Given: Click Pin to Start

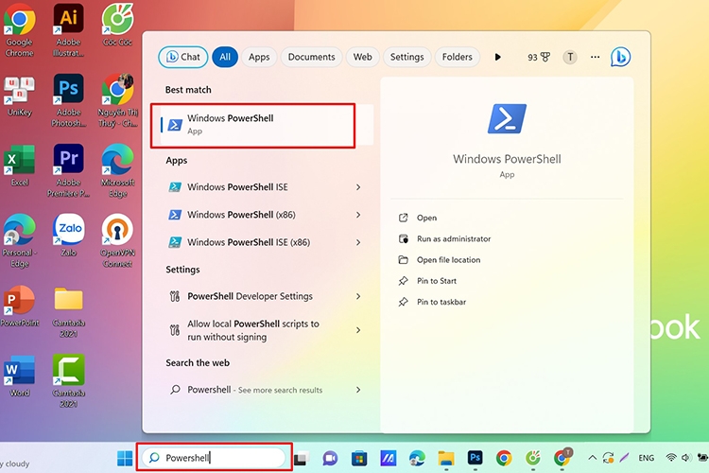Looking at the screenshot, I should point(437,281).
